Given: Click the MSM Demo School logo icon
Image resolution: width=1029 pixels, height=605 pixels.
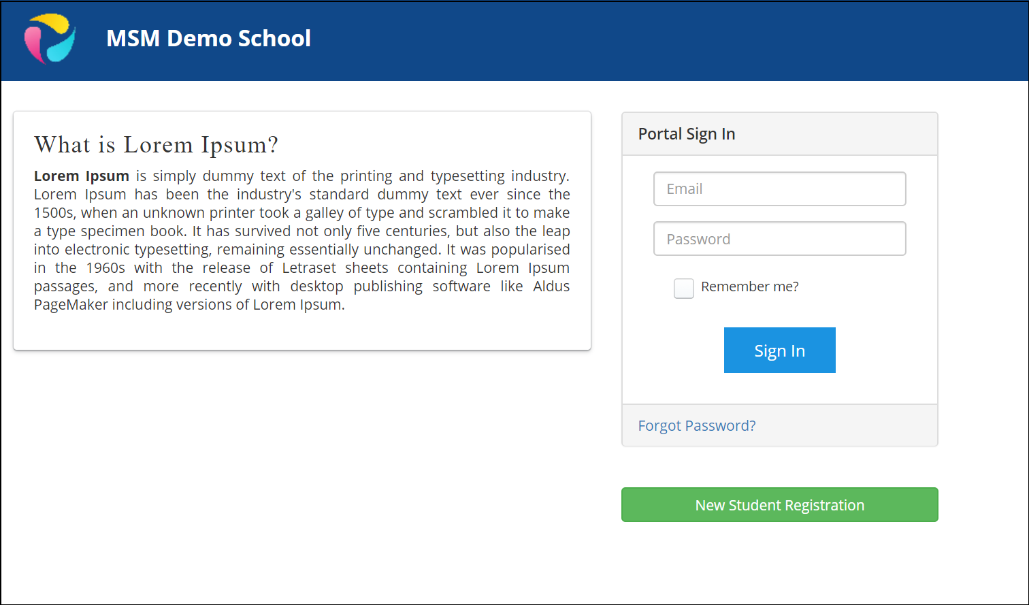Looking at the screenshot, I should [50, 39].
